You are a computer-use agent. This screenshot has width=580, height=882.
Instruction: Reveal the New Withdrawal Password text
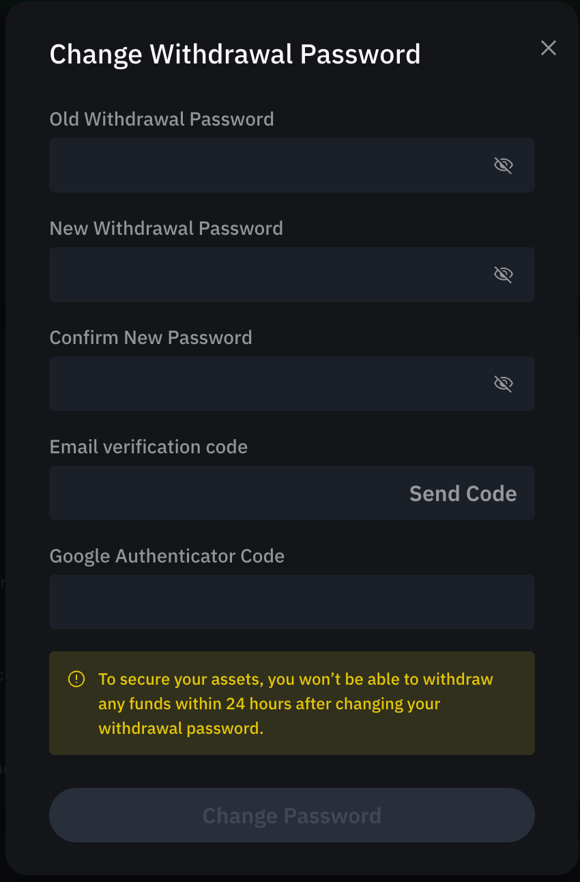503,274
